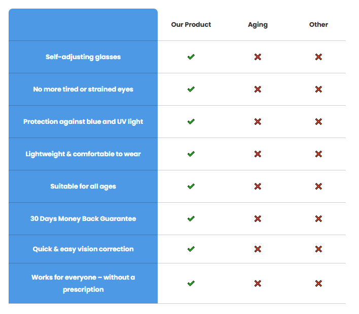Click the green checkmark for Lightweight & comfortable to wear
The height and width of the screenshot is (314, 359).
pyautogui.click(x=191, y=154)
